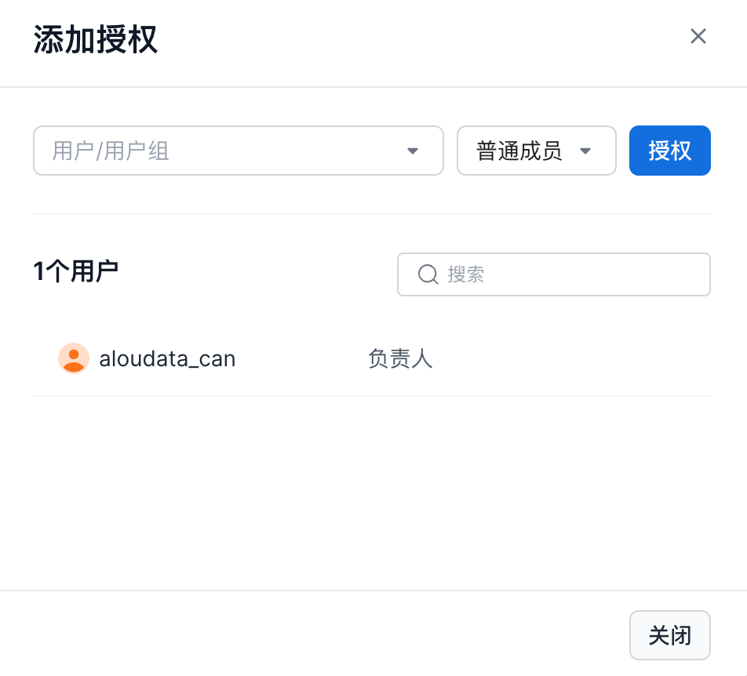Select the aloudata_can row between name and role
Viewport: 747px width, 676px height.
[302, 359]
